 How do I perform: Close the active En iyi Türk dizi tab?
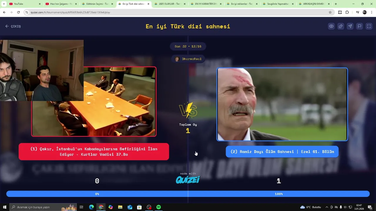coord(148,4)
